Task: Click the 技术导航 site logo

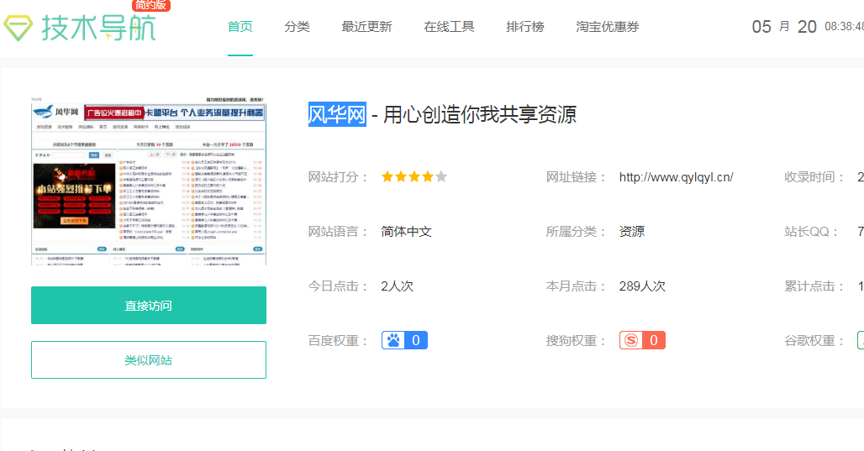Action: pyautogui.click(x=80, y=28)
